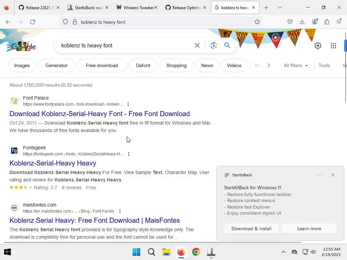Clear the Google search box
This screenshot has height=260, width=347.
click(x=197, y=46)
